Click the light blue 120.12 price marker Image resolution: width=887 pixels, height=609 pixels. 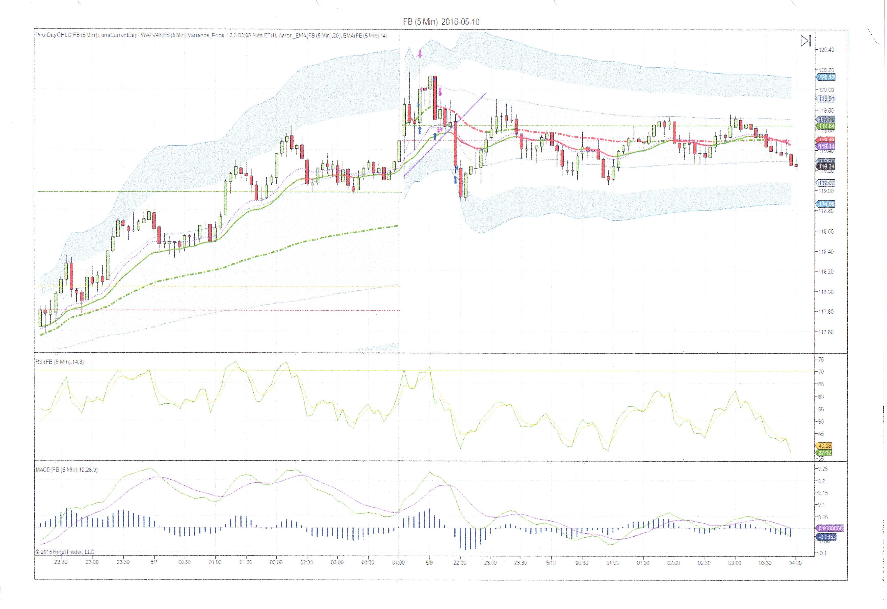coord(825,77)
